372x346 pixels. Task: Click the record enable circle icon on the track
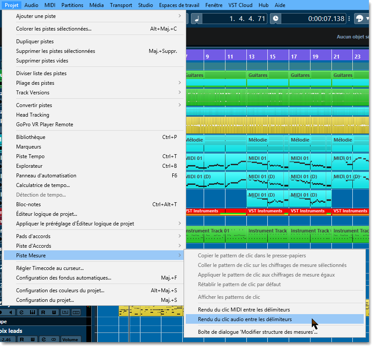(x=1, y=312)
